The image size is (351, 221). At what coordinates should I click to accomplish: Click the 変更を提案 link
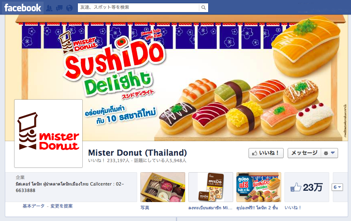point(62,206)
